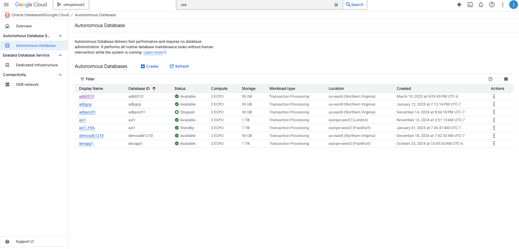Click the Oracle Database product icon
The width and height of the screenshot is (519, 249).
coord(7,15)
